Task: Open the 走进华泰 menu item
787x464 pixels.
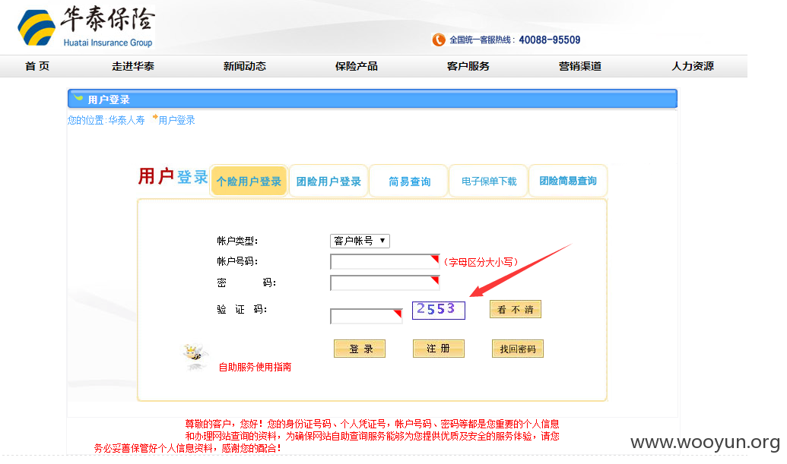Action: point(132,66)
